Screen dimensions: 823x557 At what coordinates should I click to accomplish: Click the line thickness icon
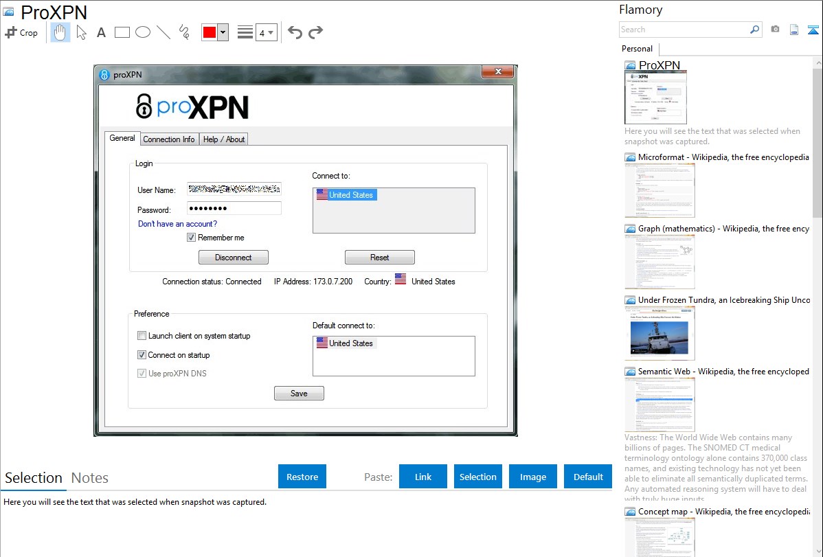(x=245, y=32)
